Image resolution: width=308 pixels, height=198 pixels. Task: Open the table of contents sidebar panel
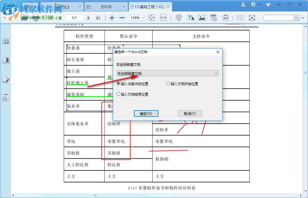click(6, 41)
